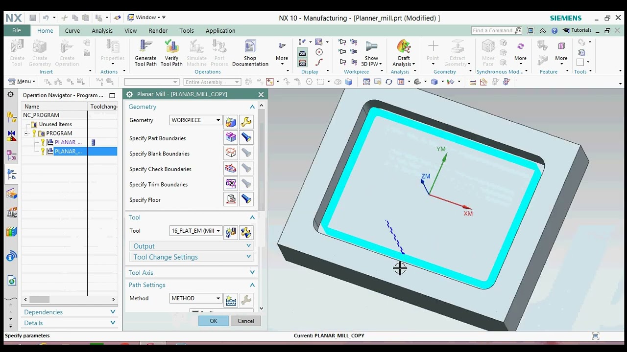Open Method dropdown in Path Settings
This screenshot has width=627, height=352.
click(196, 298)
